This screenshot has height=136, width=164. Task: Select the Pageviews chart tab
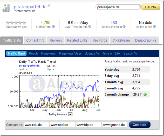point(49,53)
